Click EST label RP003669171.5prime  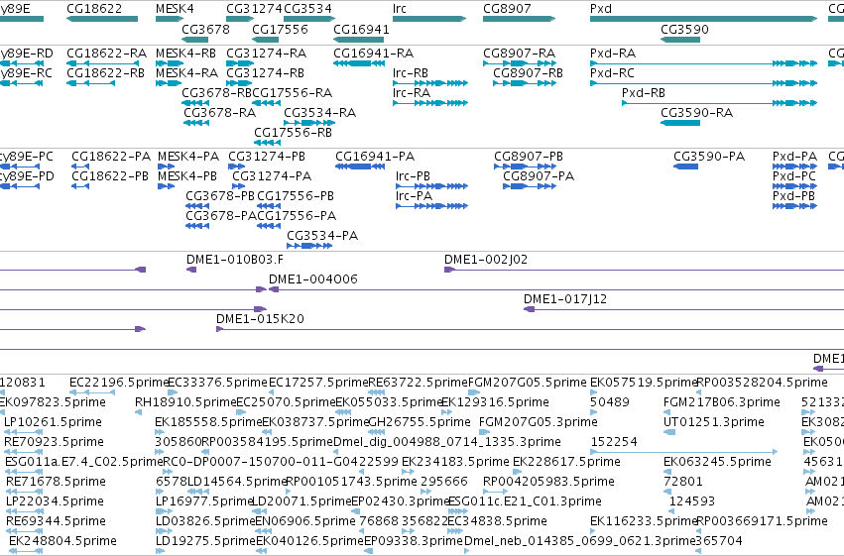762,521
